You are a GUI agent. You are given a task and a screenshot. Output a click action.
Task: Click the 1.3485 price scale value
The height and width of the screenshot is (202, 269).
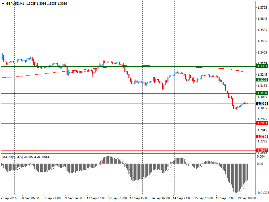pos(263,41)
